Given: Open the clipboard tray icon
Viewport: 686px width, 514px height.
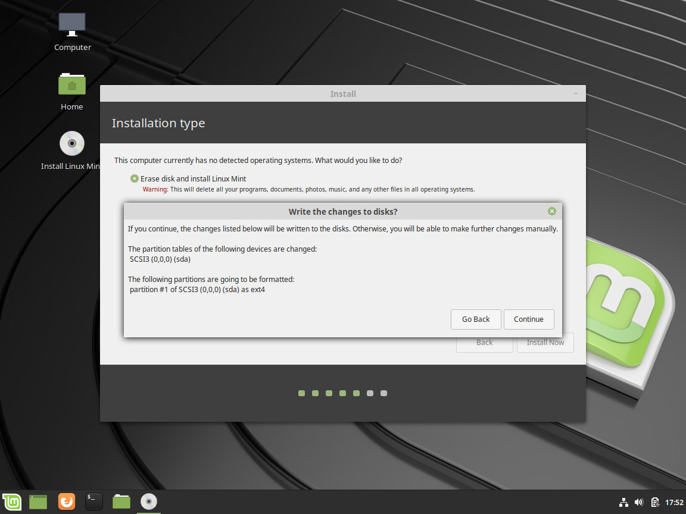Looking at the screenshot, I should 655,502.
